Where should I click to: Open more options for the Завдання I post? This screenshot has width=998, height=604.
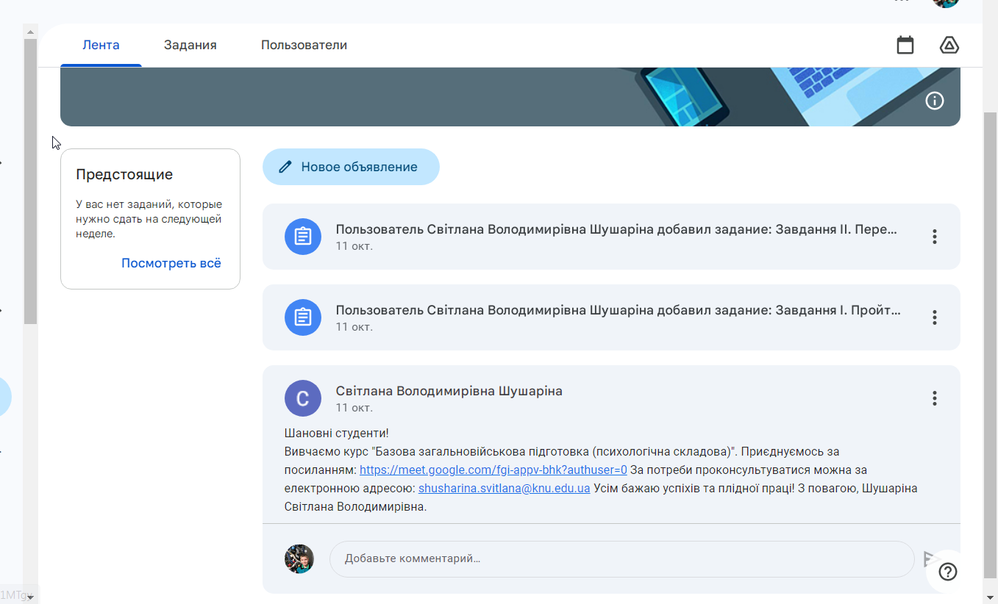tap(934, 317)
